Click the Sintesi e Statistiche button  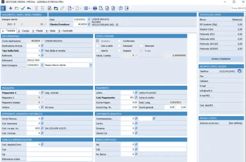click(x=221, y=59)
